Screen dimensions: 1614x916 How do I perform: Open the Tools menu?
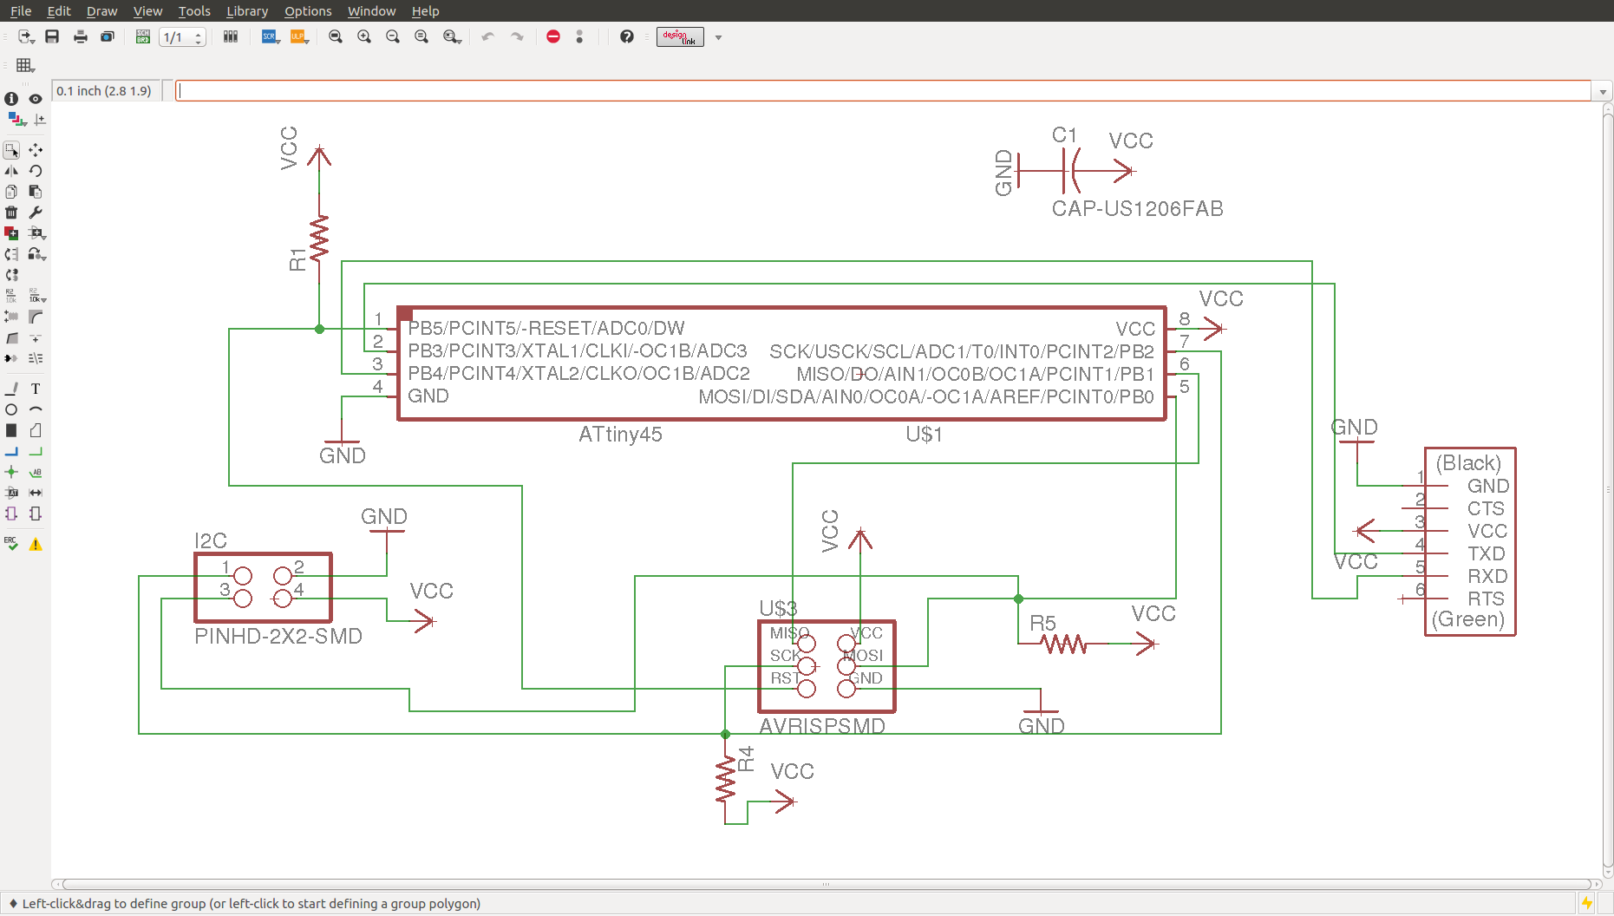point(194,10)
